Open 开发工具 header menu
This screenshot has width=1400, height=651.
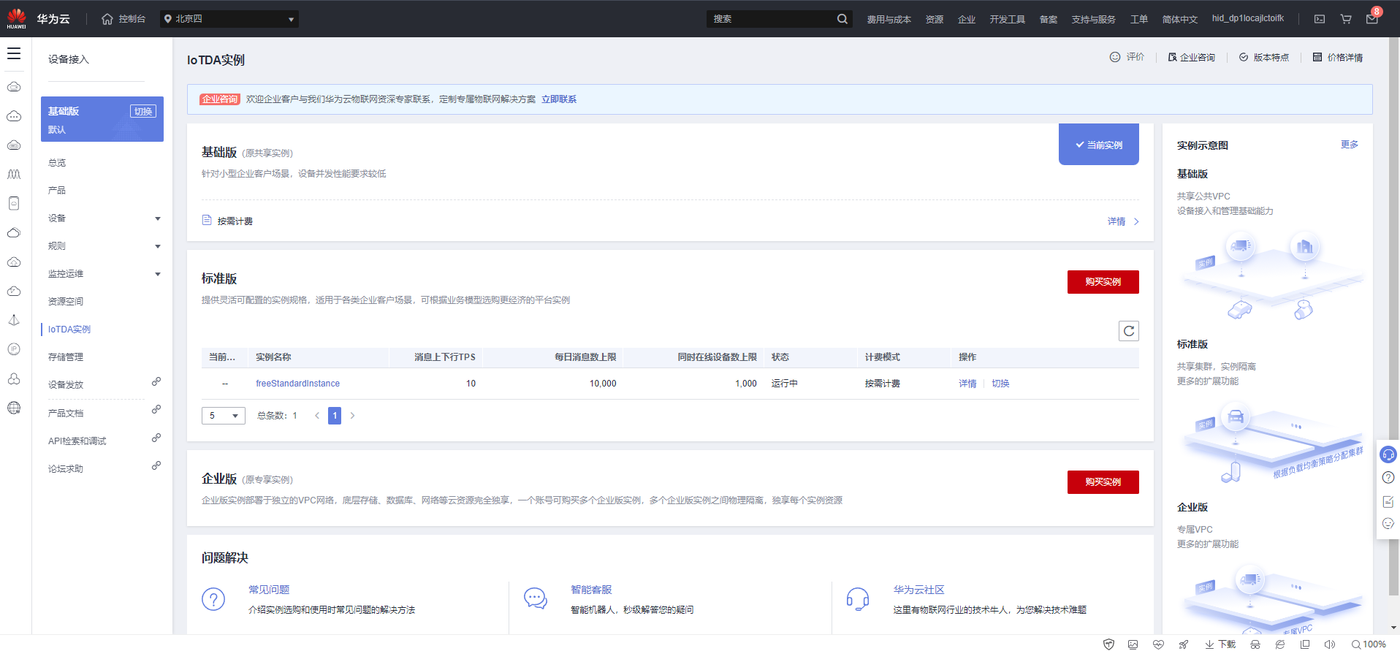pos(1008,20)
